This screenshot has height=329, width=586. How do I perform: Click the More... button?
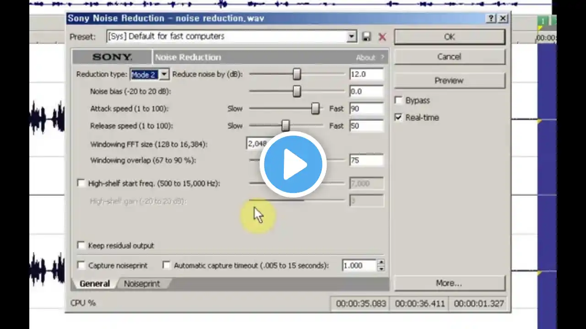(x=450, y=283)
